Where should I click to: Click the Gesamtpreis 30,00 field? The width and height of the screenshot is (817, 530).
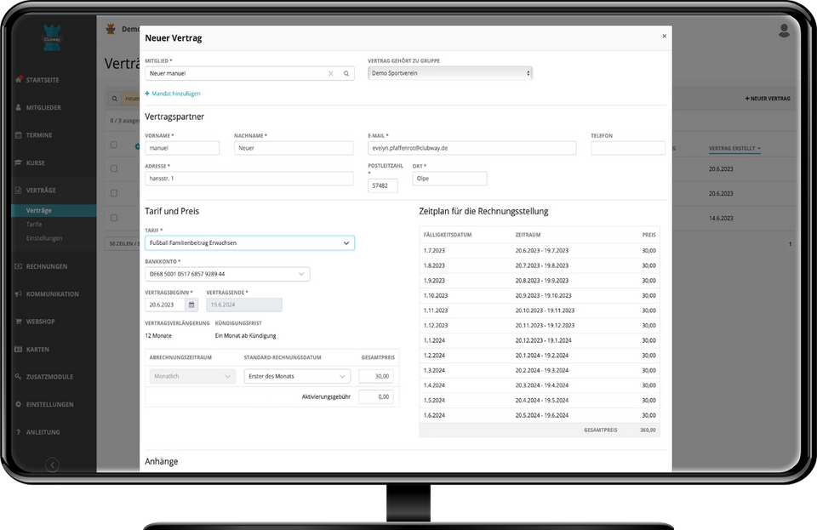376,376
